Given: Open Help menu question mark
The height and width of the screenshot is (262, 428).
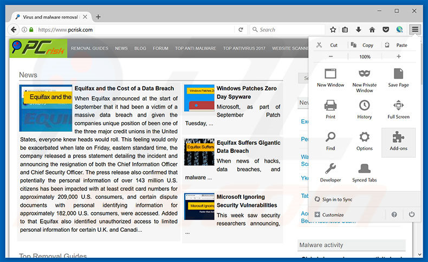Looking at the screenshot, I should 394,214.
